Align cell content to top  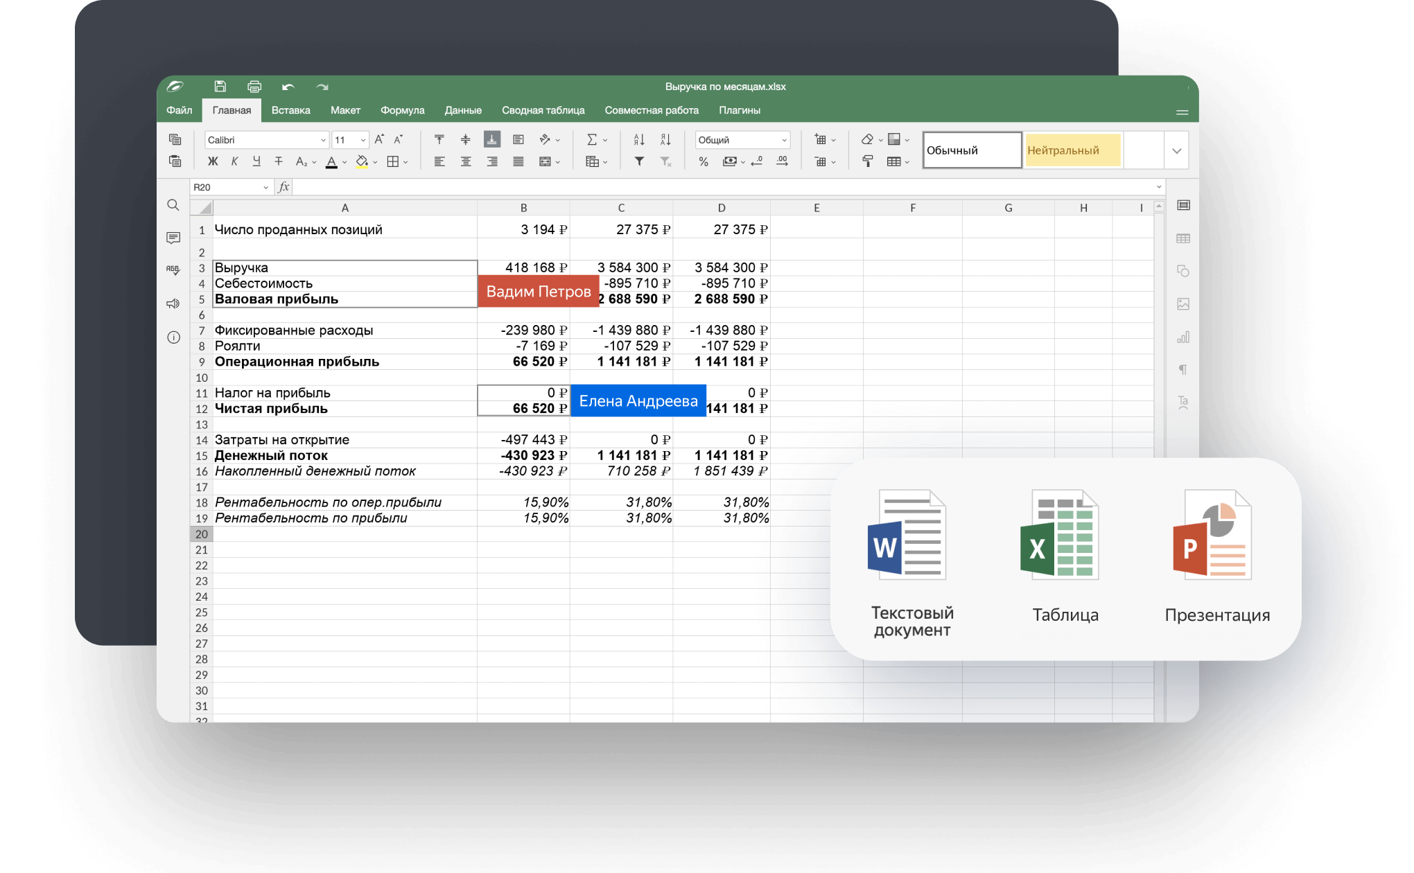tap(439, 139)
